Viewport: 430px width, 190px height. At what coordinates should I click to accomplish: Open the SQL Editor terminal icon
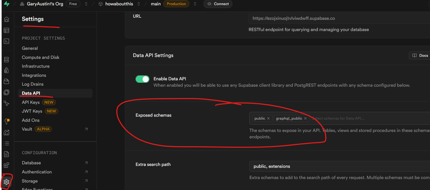click(x=6, y=41)
